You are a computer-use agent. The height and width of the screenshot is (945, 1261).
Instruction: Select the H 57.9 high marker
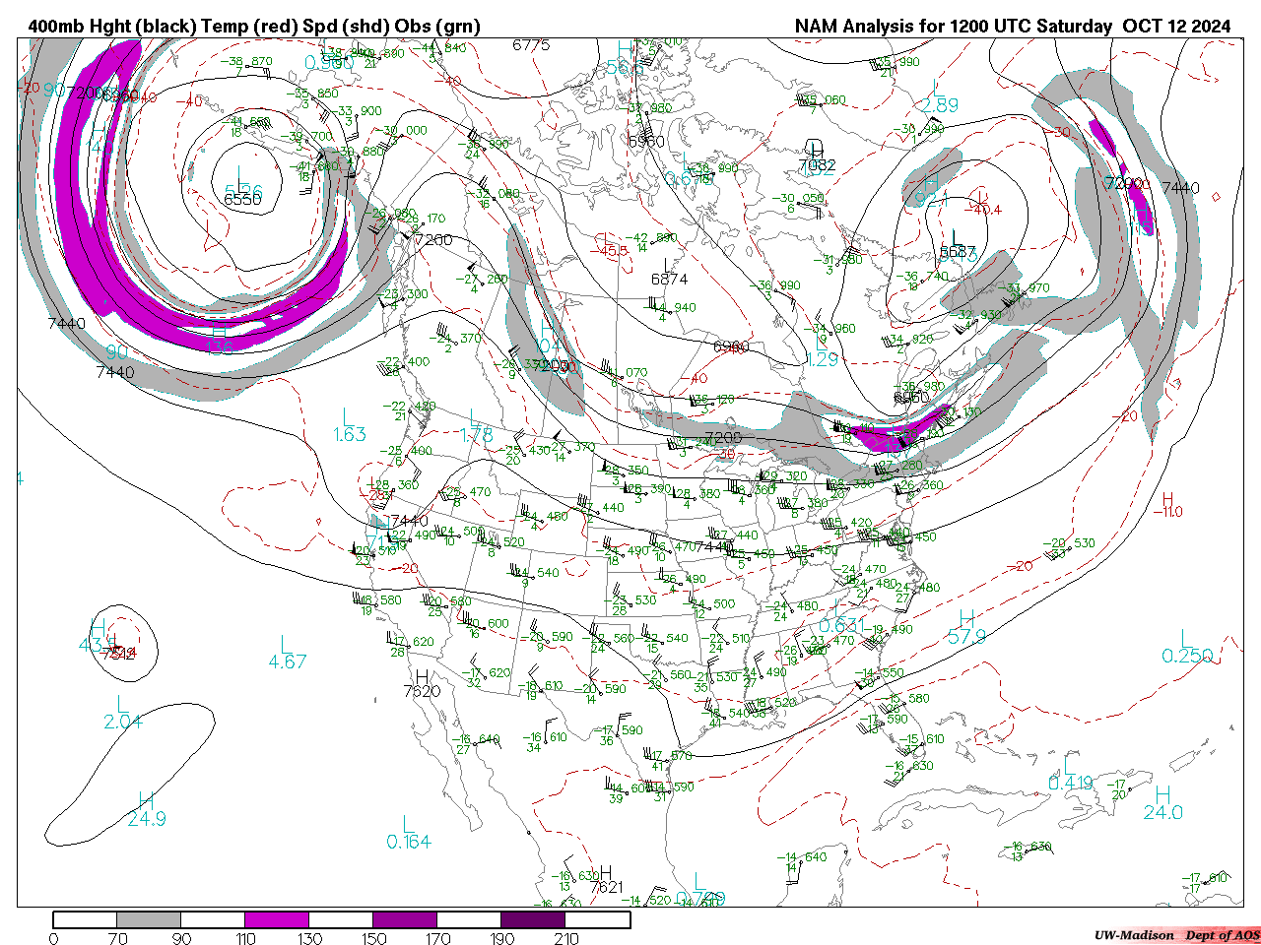[966, 628]
